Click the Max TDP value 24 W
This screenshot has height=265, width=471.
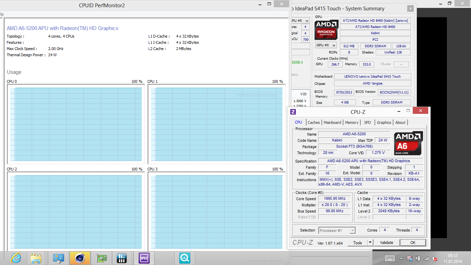(383, 140)
